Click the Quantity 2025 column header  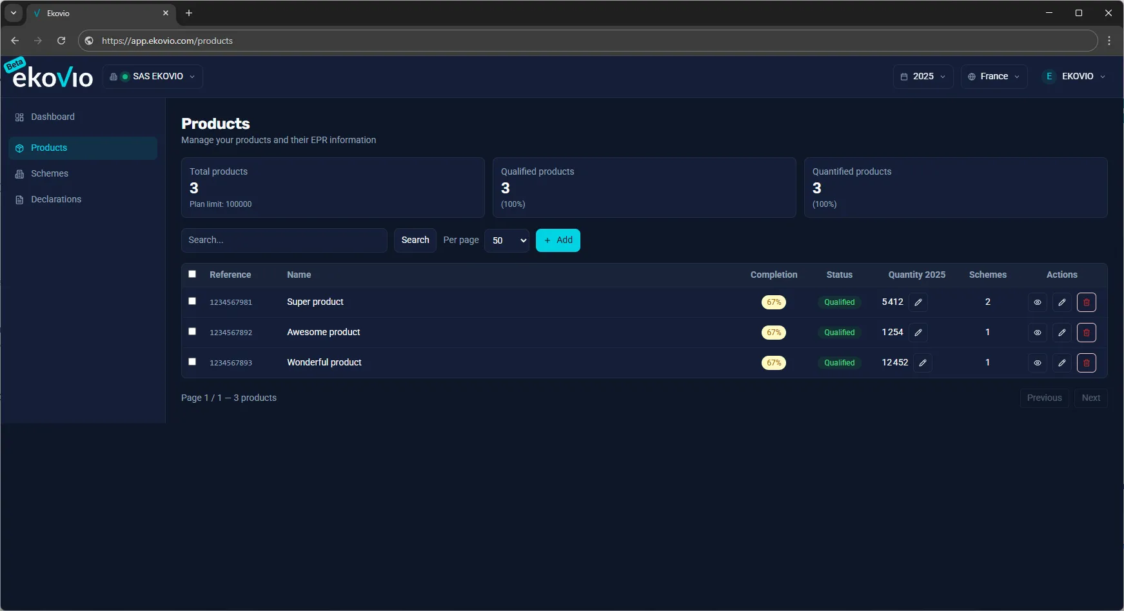pyautogui.click(x=917, y=275)
